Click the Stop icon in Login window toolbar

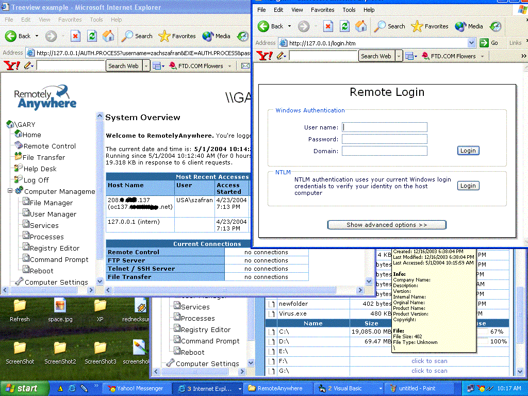click(328, 26)
